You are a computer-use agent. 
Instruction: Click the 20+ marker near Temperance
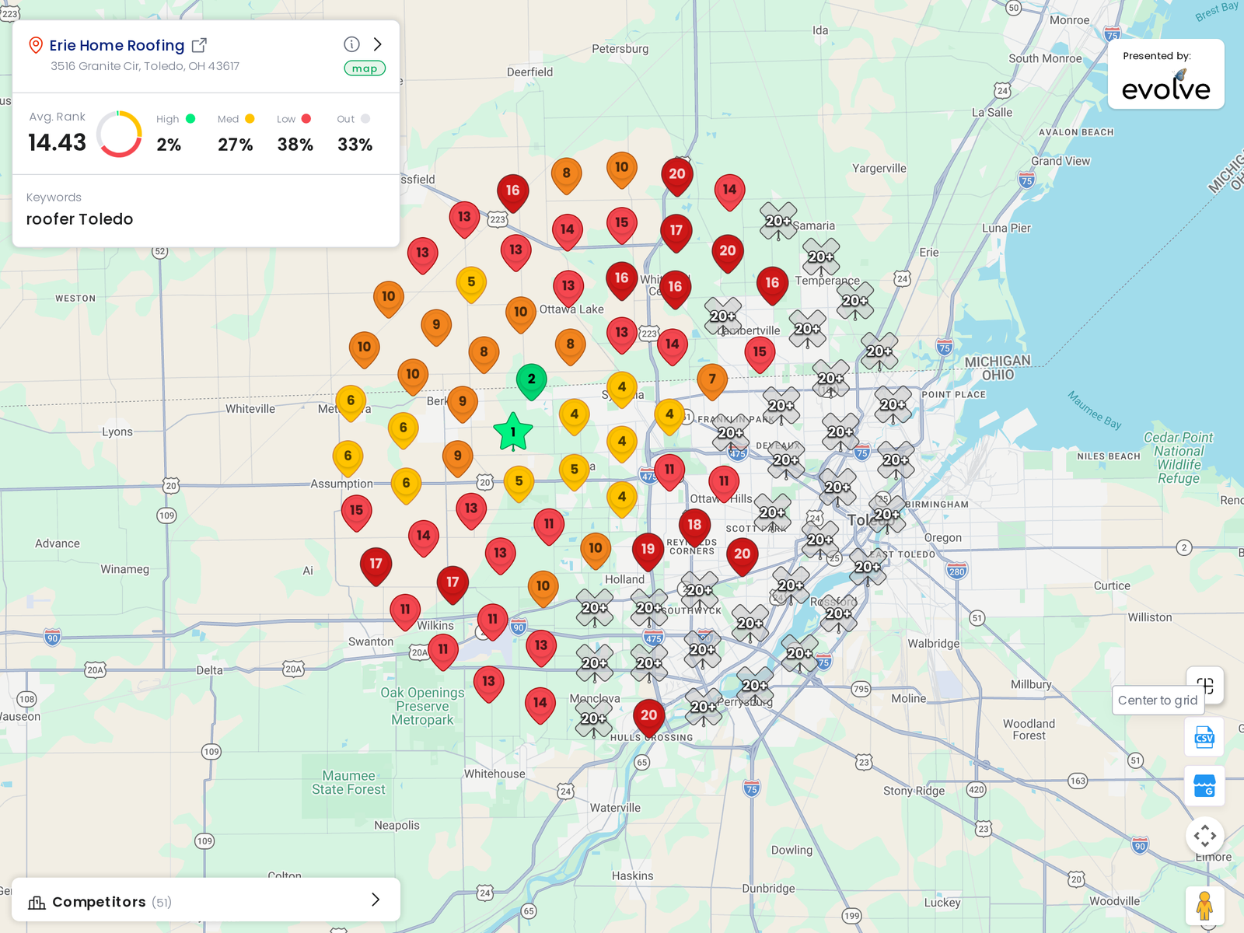point(821,257)
